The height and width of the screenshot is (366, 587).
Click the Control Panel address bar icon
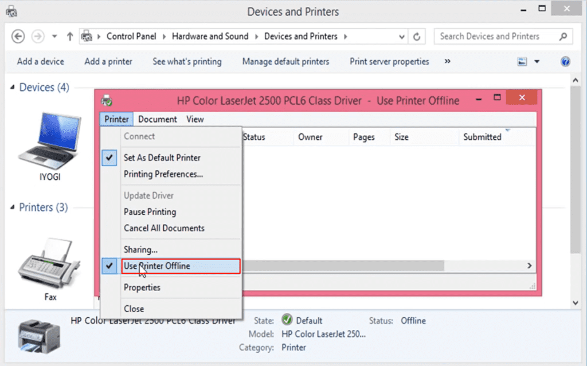pyautogui.click(x=87, y=36)
